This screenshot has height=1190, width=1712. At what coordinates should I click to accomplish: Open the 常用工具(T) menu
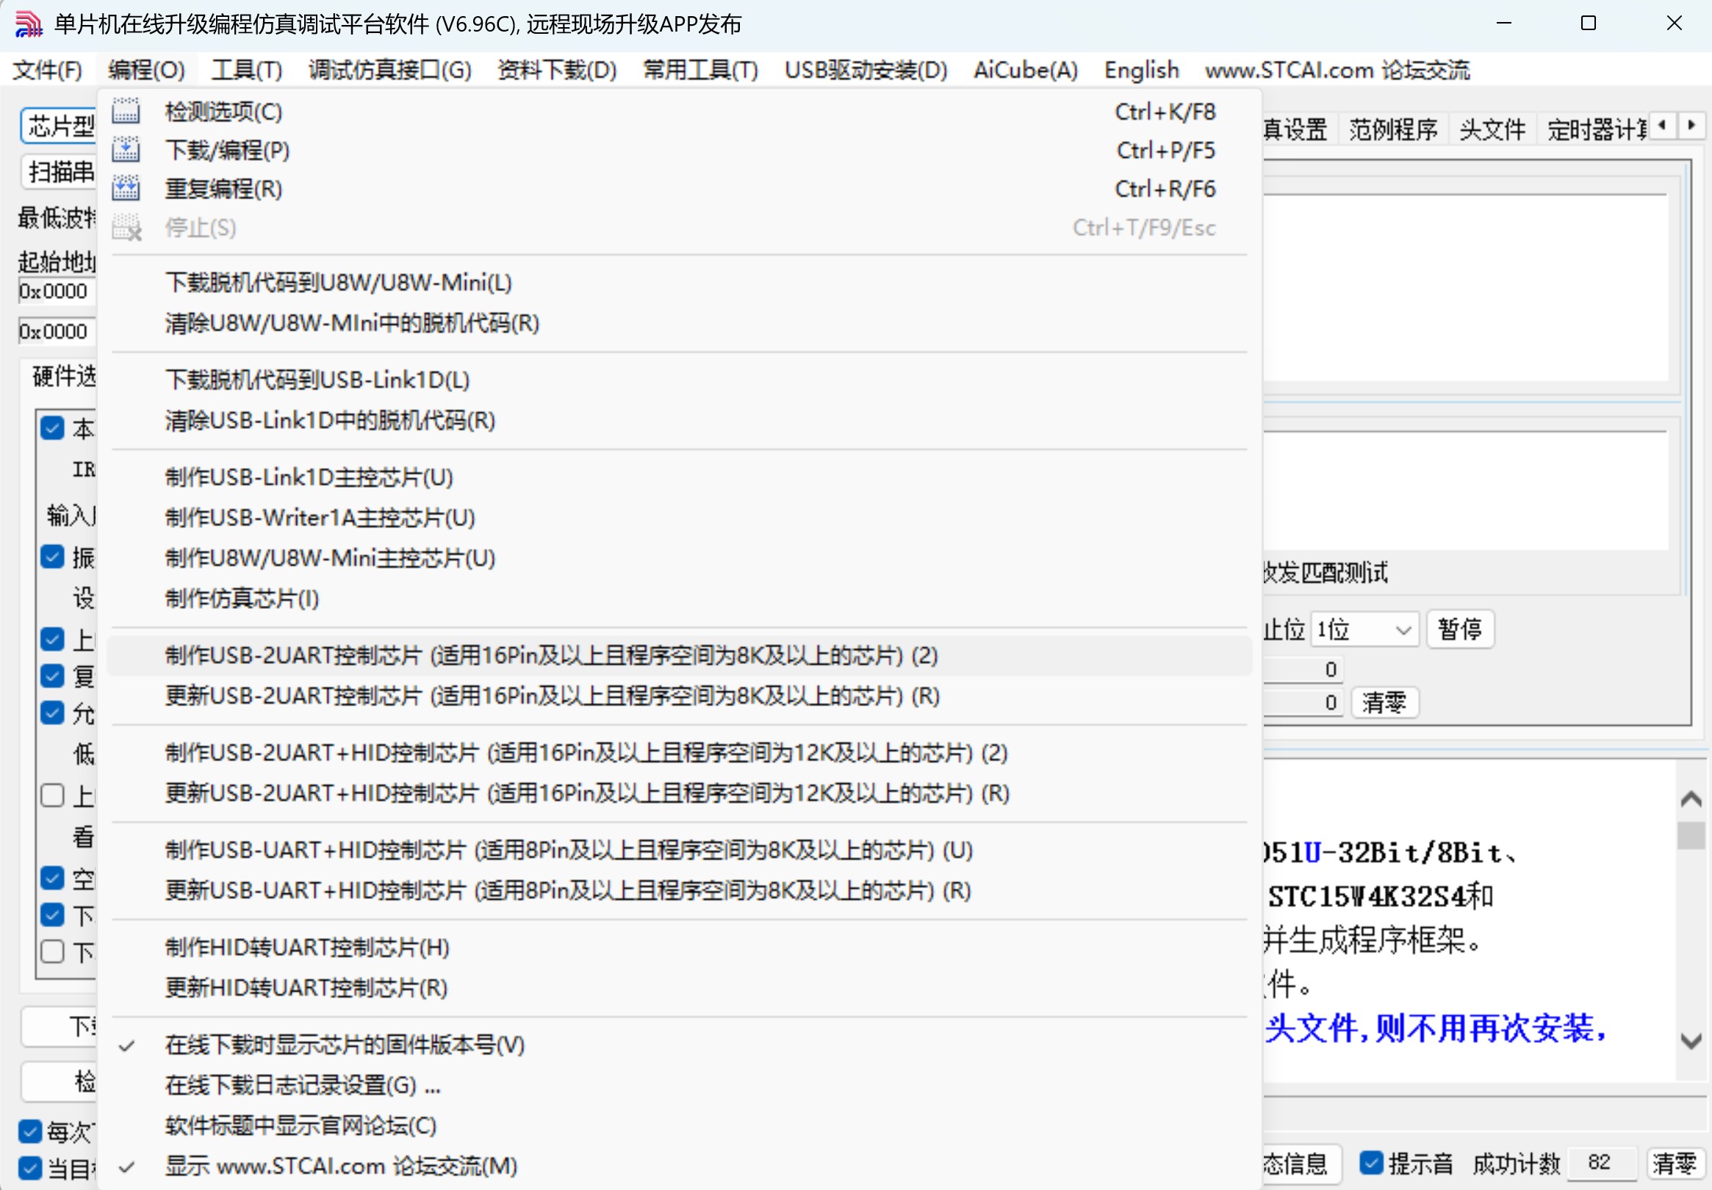(x=700, y=70)
